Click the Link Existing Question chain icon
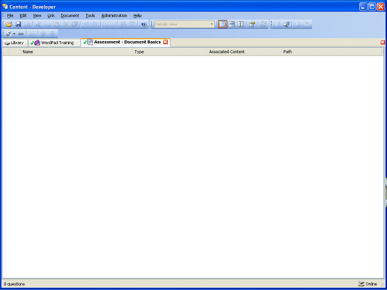Viewport: 387px width, 290px height. [21, 34]
